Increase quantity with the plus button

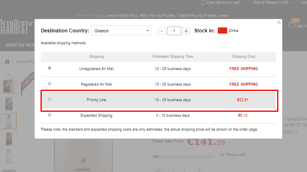(186, 31)
